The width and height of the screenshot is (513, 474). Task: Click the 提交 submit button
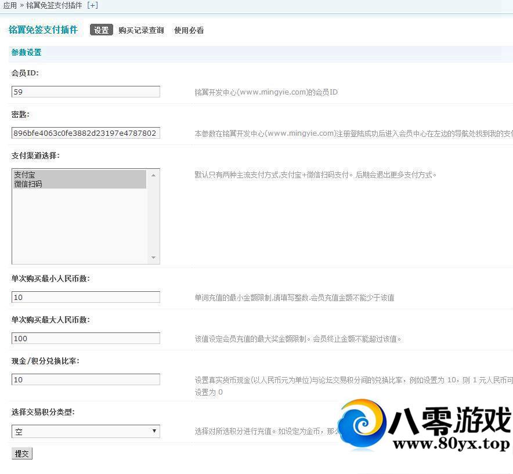pyautogui.click(x=22, y=453)
